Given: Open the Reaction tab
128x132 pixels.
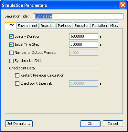Looking at the screenshot, I should point(48,26).
